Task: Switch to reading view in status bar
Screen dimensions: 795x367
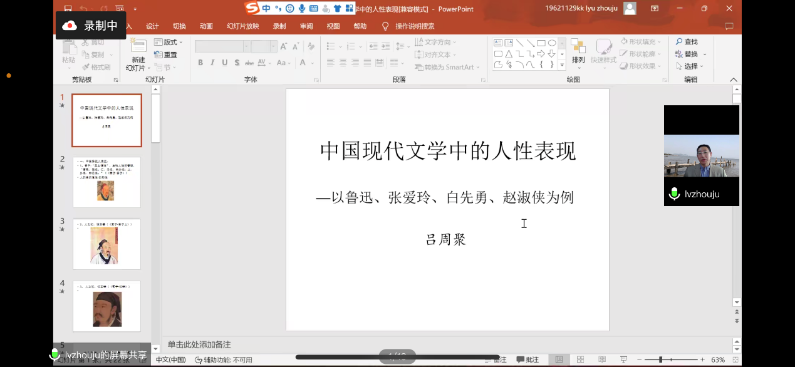Action: tap(602, 359)
